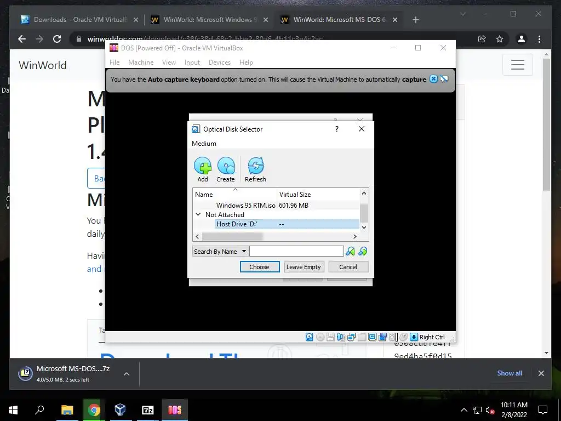The height and width of the screenshot is (421, 561).
Task: Open VirtualBox Input menu
Action: click(x=192, y=62)
